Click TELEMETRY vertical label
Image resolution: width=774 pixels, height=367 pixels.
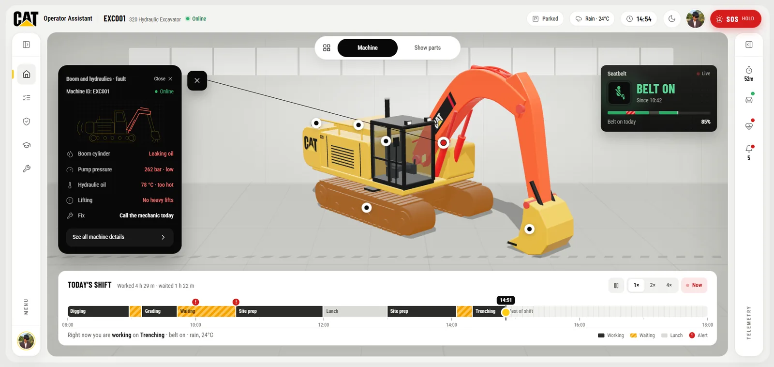[x=749, y=322]
